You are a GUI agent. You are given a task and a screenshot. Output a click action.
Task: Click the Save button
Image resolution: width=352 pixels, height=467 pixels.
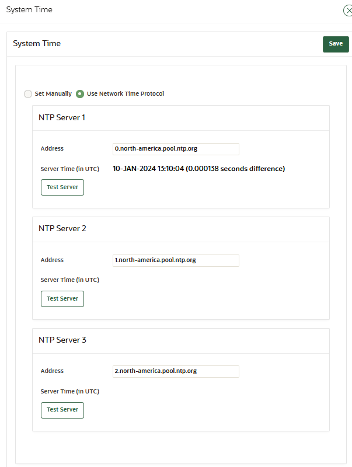[335, 44]
